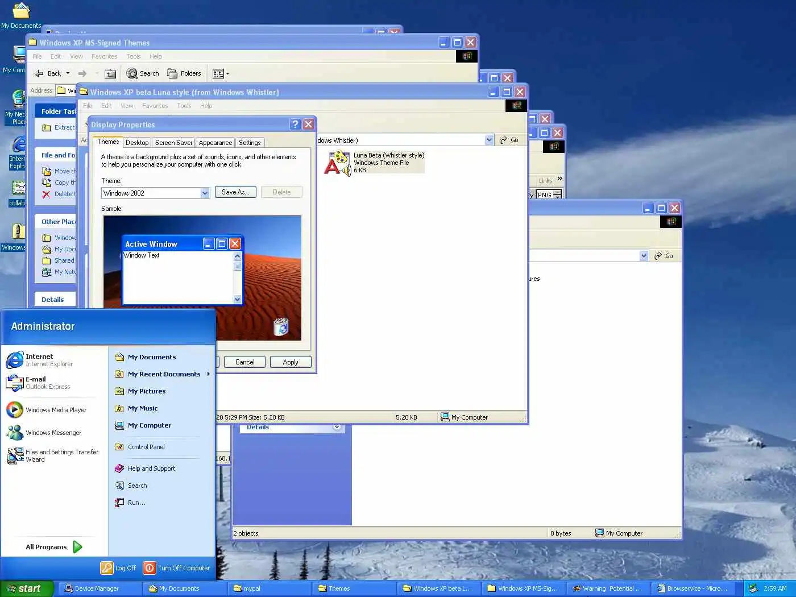Image resolution: width=796 pixels, height=597 pixels.
Task: Open Control Panel from Start menu
Action: click(146, 447)
